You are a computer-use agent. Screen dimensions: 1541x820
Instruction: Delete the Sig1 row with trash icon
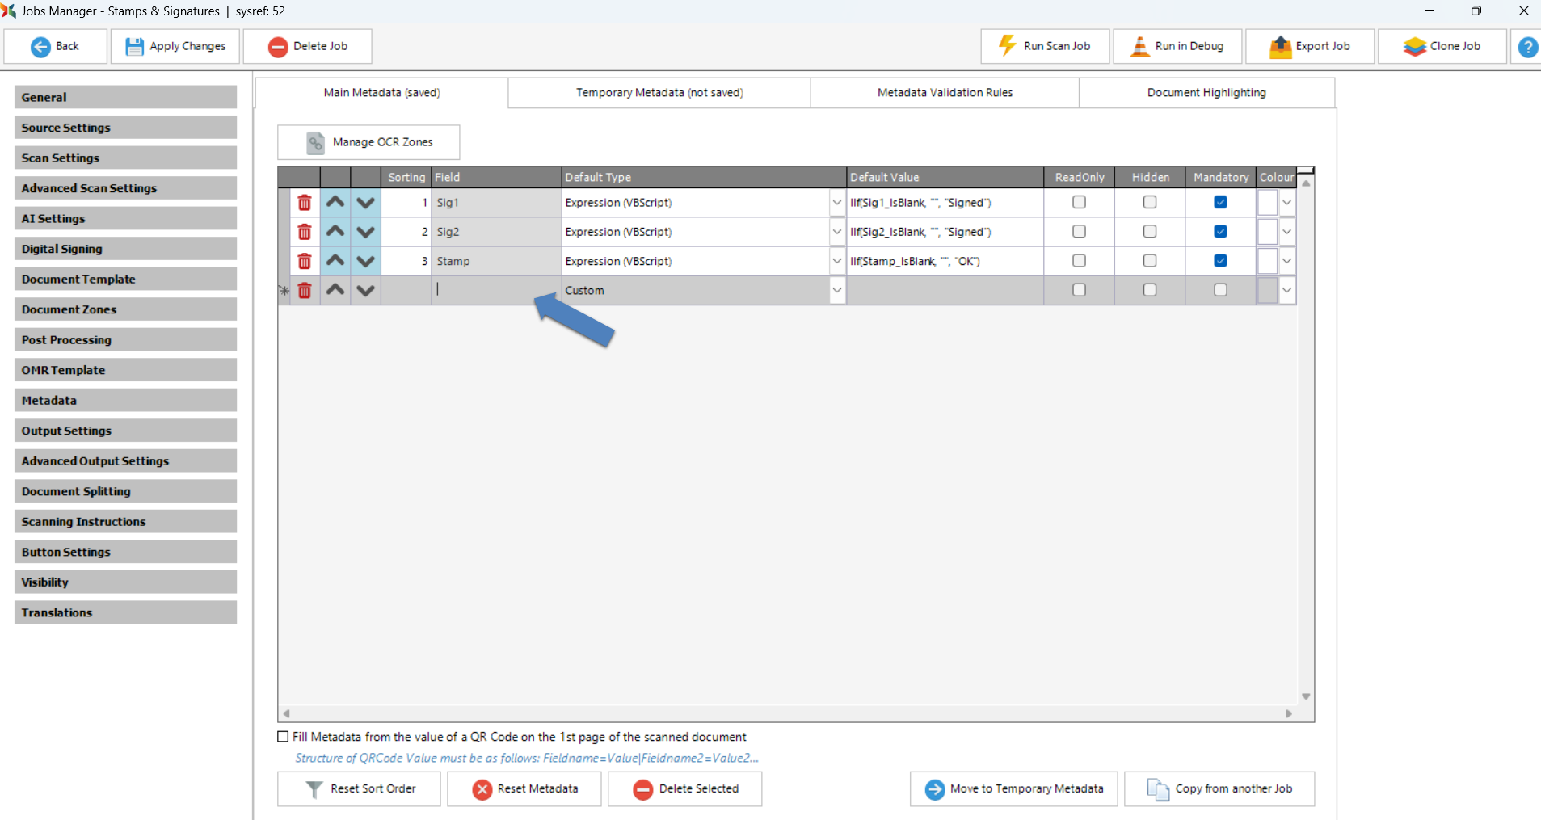[305, 203]
